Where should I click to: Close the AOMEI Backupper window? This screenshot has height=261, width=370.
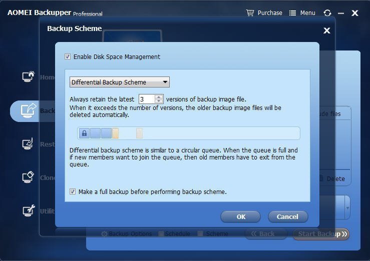click(x=355, y=13)
